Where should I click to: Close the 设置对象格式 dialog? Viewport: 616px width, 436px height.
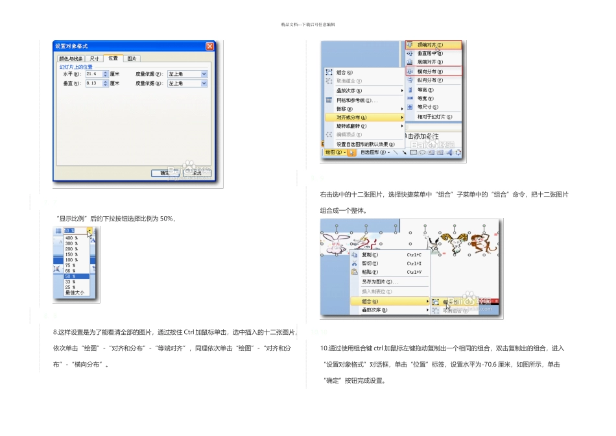[x=210, y=46]
